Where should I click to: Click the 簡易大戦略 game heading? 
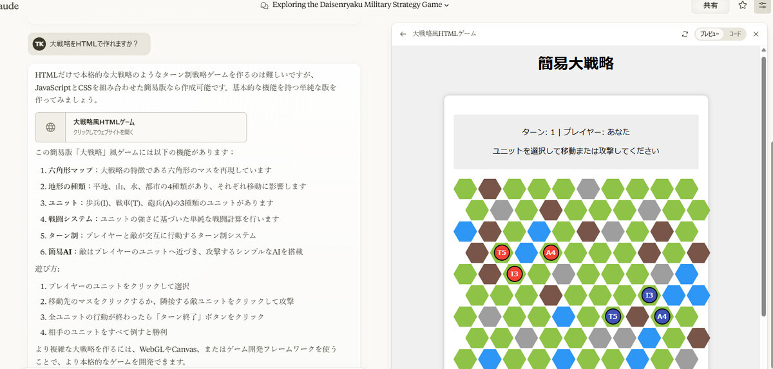[x=576, y=63]
